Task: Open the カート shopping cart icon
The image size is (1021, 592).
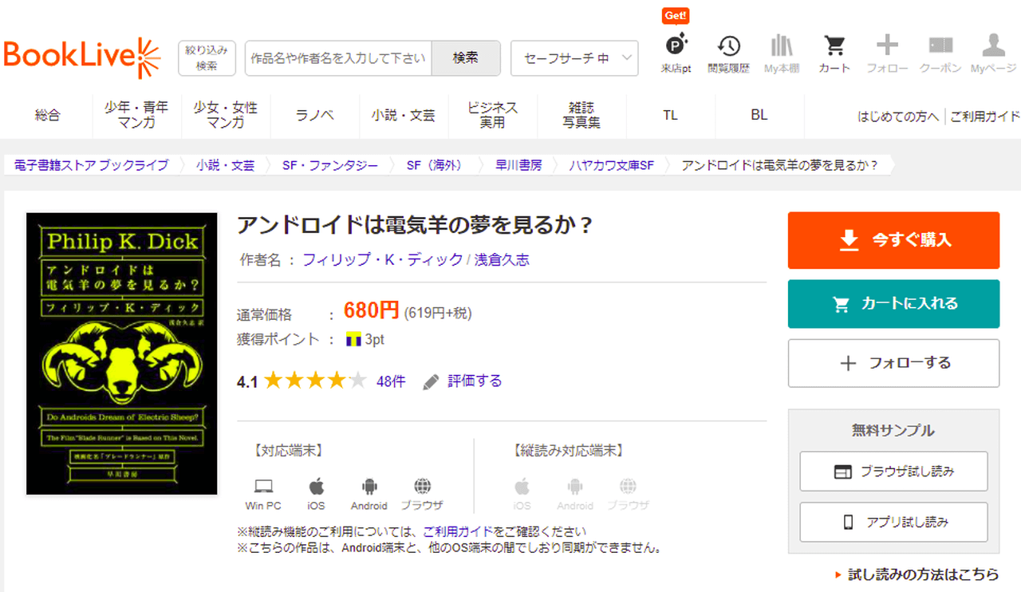Action: (x=834, y=46)
